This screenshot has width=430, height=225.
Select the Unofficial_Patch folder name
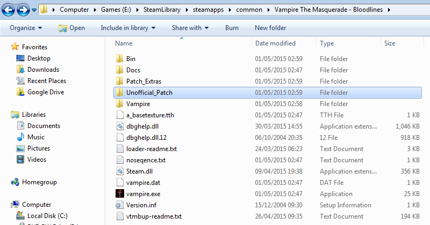point(149,93)
